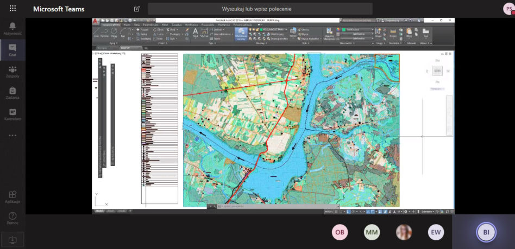Viewport: 515px width, 249px height.
Task: Select the Wymiar dimension tool
Action: coord(204,33)
